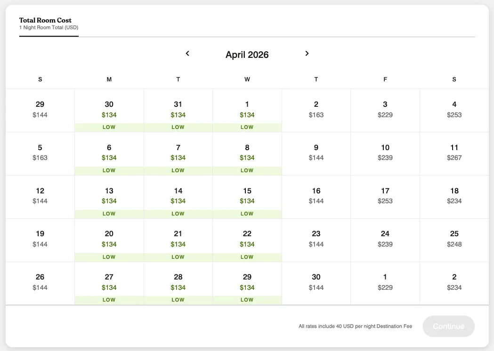
Task: Select March 29 at $144
Action: pos(40,111)
